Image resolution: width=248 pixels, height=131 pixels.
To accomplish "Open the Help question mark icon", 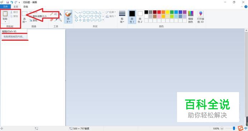I will pyautogui.click(x=246, y=7).
